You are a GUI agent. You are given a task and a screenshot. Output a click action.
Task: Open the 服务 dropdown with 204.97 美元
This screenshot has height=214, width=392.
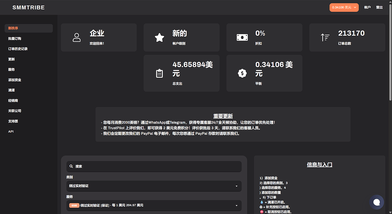154,206
